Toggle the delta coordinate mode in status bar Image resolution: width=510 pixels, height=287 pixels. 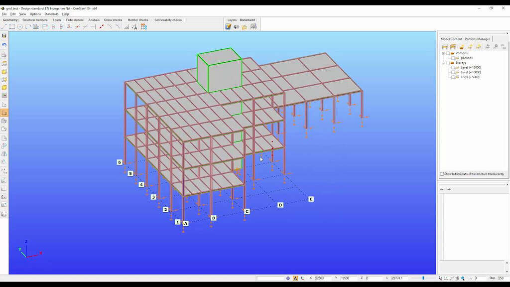(x=295, y=278)
